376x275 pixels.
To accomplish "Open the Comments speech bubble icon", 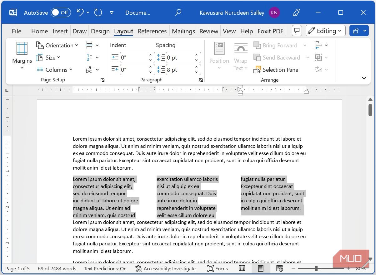I will coord(297,31).
